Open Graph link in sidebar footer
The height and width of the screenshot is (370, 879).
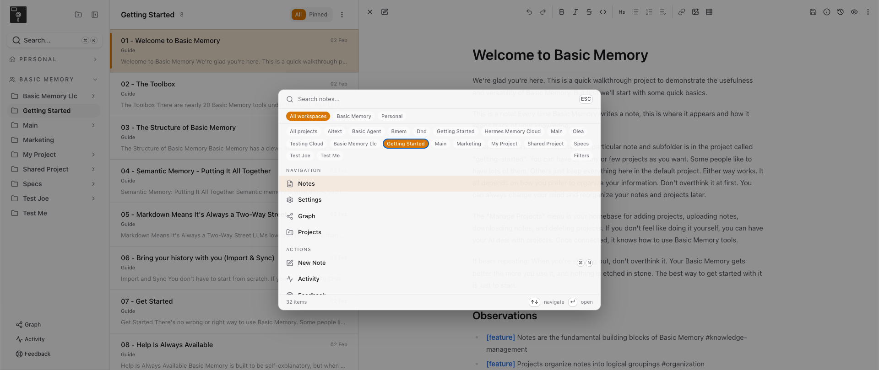[x=28, y=325]
